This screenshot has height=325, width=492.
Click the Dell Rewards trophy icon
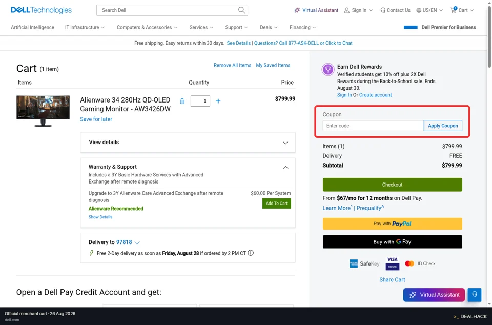tap(328, 69)
